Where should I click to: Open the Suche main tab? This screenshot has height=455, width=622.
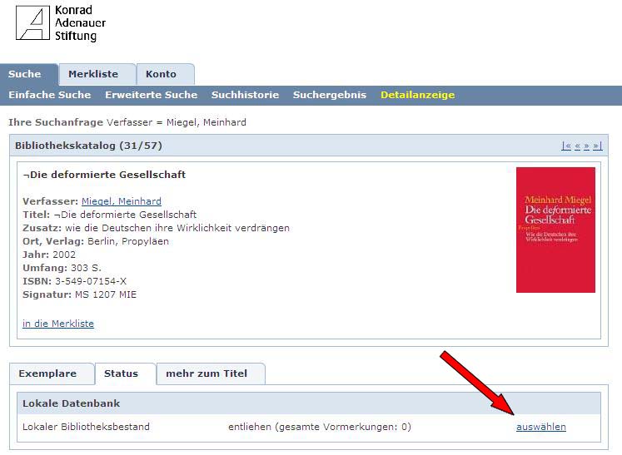click(25, 74)
